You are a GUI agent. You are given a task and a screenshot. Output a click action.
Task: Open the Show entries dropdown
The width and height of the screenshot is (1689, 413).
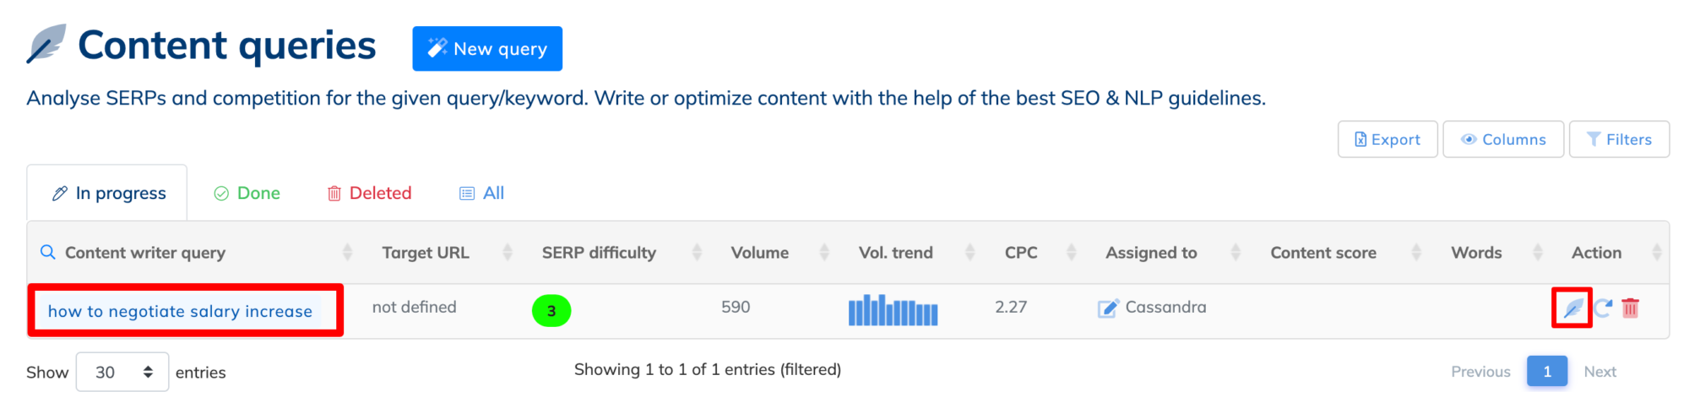pyautogui.click(x=122, y=372)
